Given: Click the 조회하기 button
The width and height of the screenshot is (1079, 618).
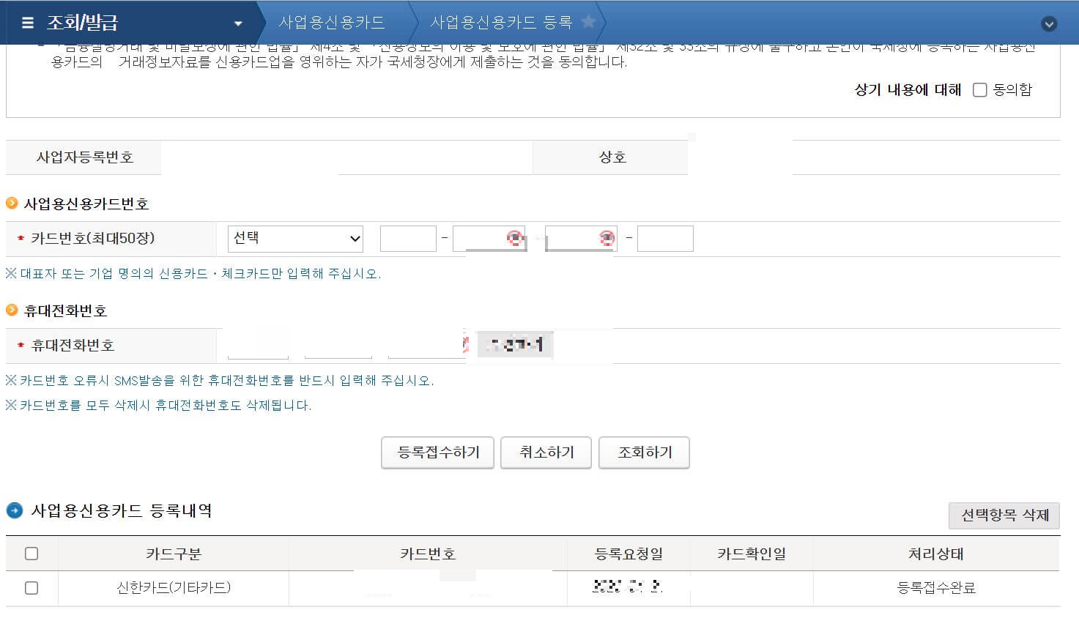Looking at the screenshot, I should [644, 453].
